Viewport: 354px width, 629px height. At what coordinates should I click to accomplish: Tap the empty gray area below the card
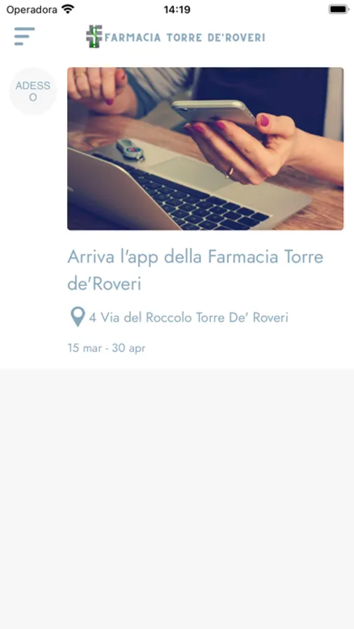point(177,499)
